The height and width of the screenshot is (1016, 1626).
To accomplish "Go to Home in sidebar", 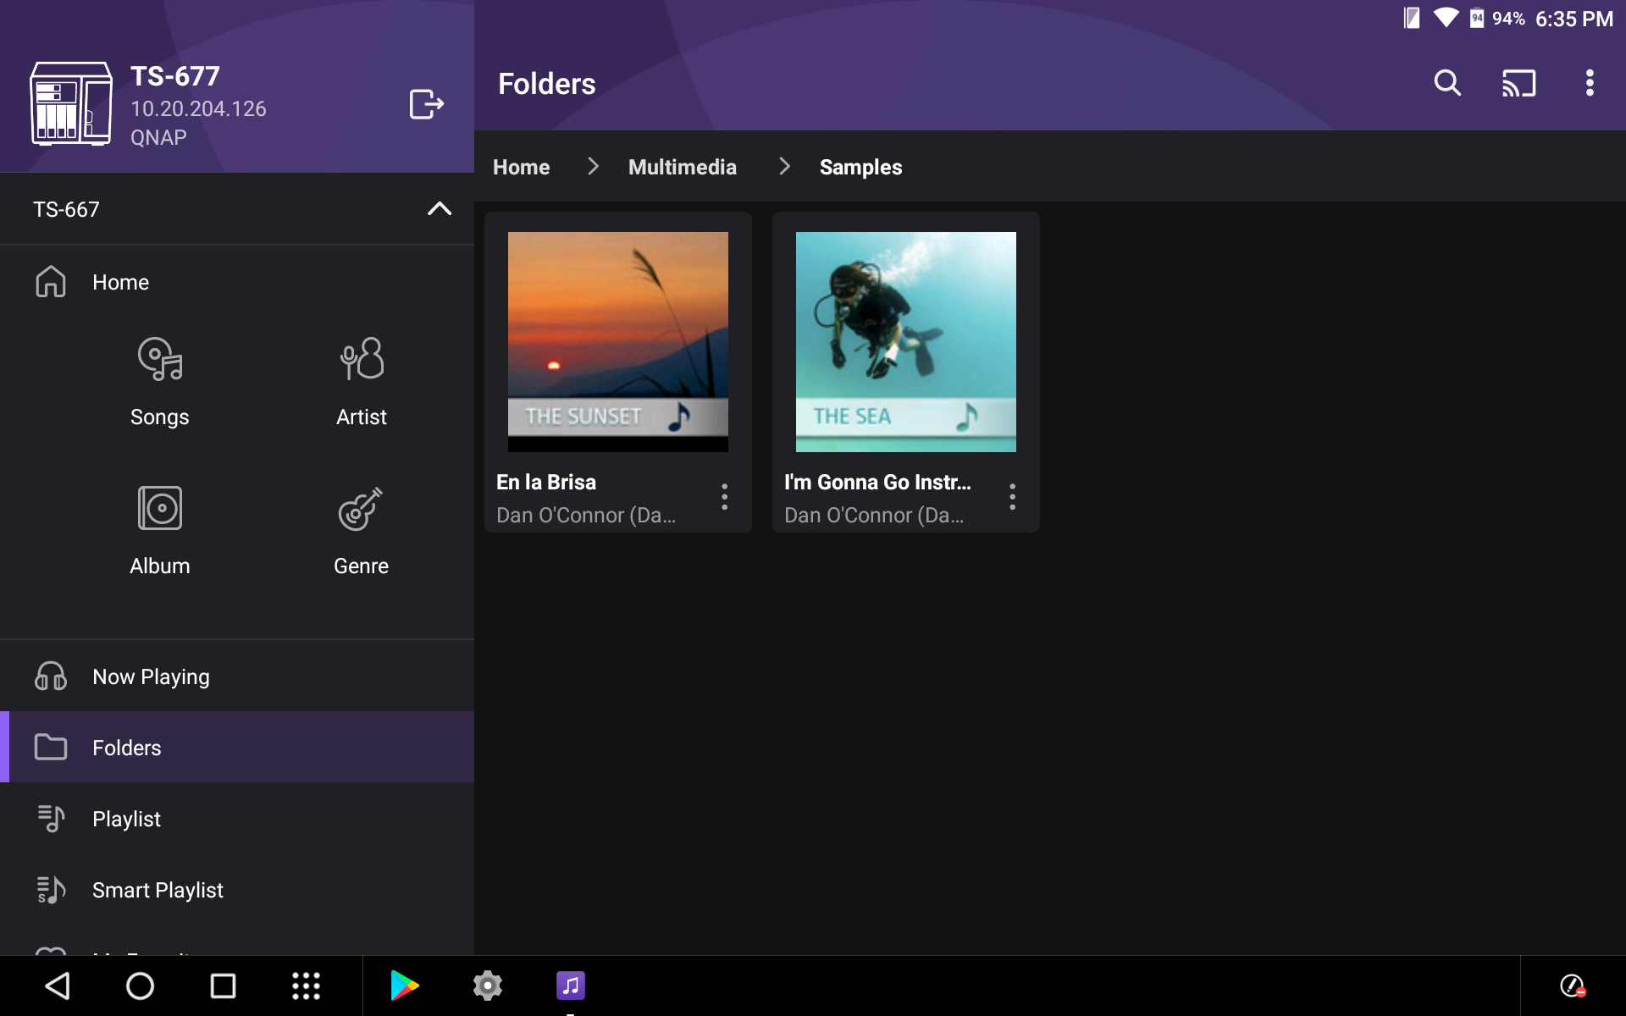I will pos(237,282).
